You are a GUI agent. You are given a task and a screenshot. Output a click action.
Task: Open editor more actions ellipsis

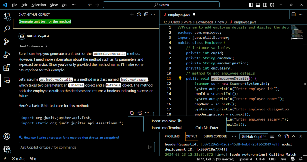300,14
